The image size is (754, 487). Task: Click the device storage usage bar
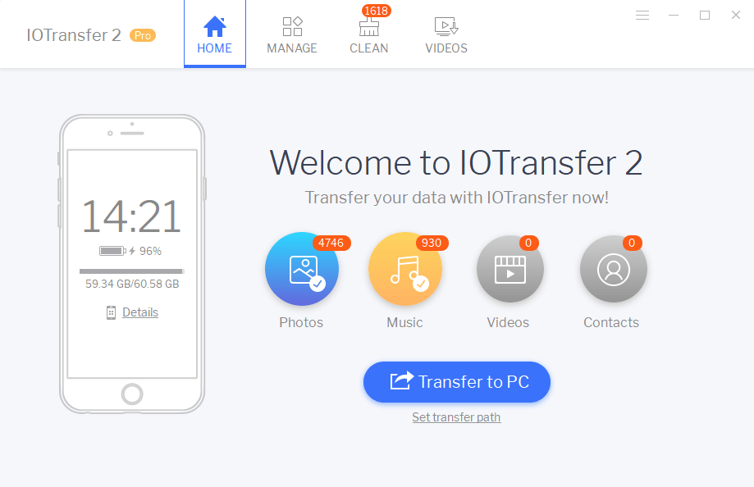tap(132, 271)
